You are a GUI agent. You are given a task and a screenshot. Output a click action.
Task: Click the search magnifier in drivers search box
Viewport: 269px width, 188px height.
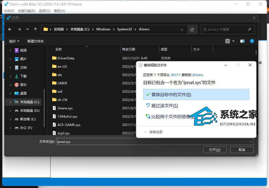[x=250, y=29]
